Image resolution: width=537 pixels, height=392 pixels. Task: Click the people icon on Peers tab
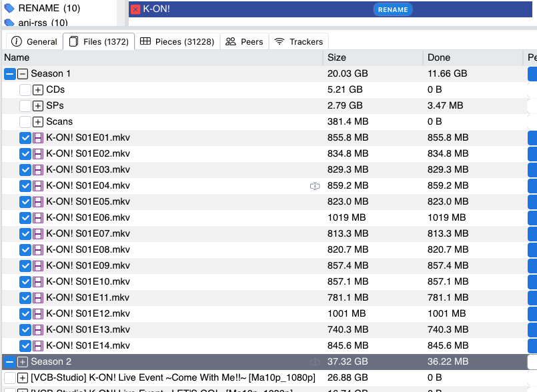point(231,41)
